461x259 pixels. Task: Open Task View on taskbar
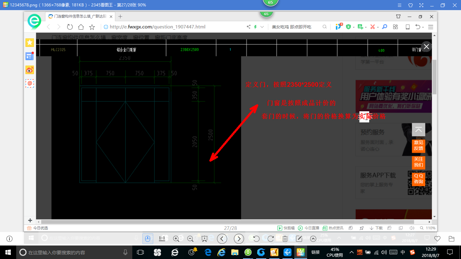coord(140,252)
